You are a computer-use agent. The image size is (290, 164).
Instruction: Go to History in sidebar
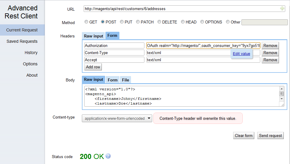tap(31, 53)
